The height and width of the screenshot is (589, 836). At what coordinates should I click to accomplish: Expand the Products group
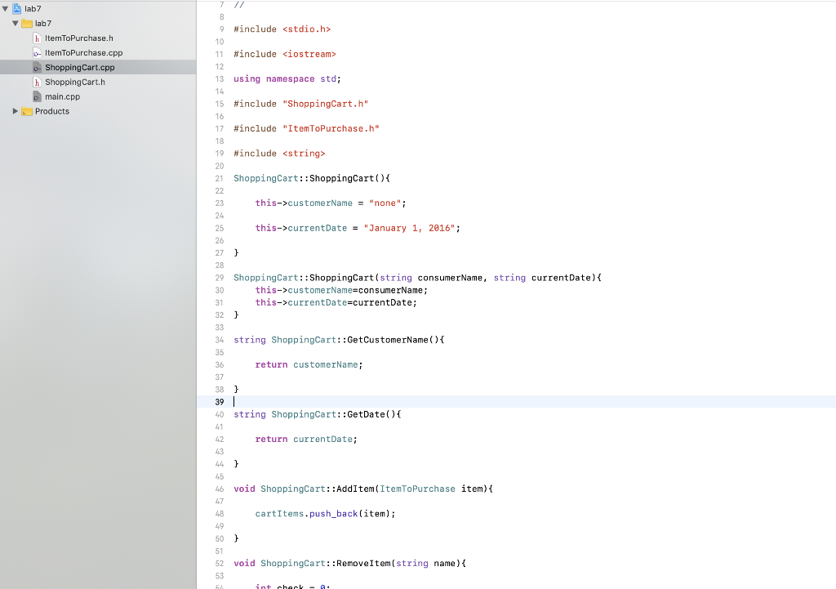(x=14, y=111)
